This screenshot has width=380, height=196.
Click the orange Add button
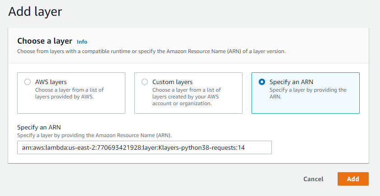pyautogui.click(x=353, y=179)
